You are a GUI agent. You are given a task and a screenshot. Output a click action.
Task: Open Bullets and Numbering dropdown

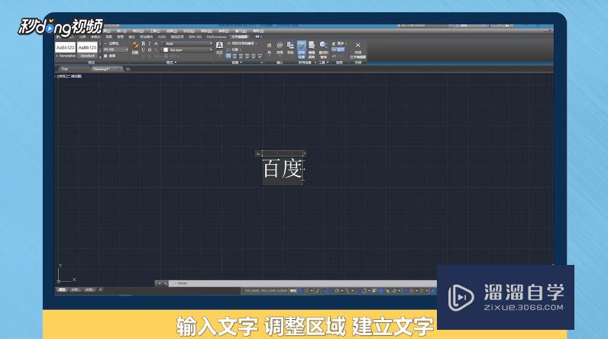click(x=242, y=44)
